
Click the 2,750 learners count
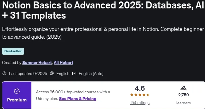pyautogui.click(x=183, y=95)
